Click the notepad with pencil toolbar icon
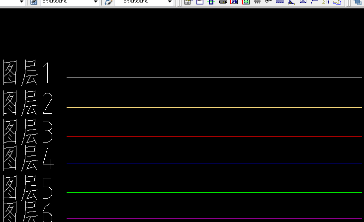 tap(188, 2)
